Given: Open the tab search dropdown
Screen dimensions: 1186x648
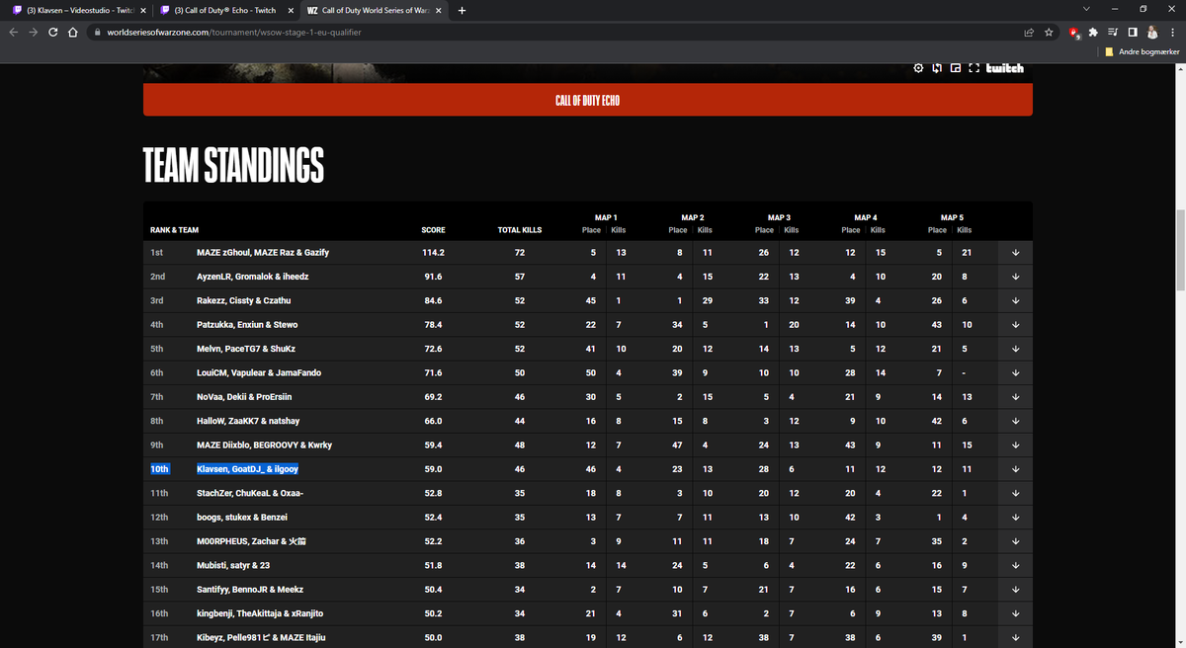Looking at the screenshot, I should point(1087,10).
